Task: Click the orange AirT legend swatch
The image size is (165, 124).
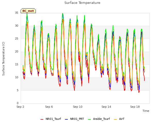Action: [x=115, y=119]
